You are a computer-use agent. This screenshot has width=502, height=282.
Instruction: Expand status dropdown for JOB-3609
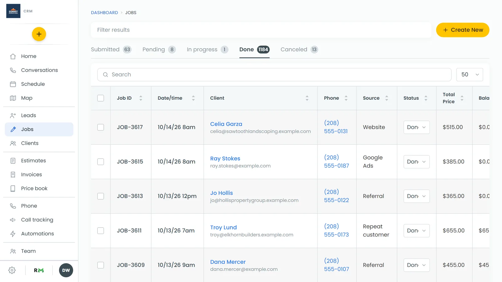coord(416,265)
